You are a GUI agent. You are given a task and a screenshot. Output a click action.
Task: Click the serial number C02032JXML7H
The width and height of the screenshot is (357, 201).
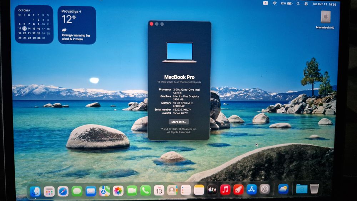pyautogui.click(x=182, y=110)
